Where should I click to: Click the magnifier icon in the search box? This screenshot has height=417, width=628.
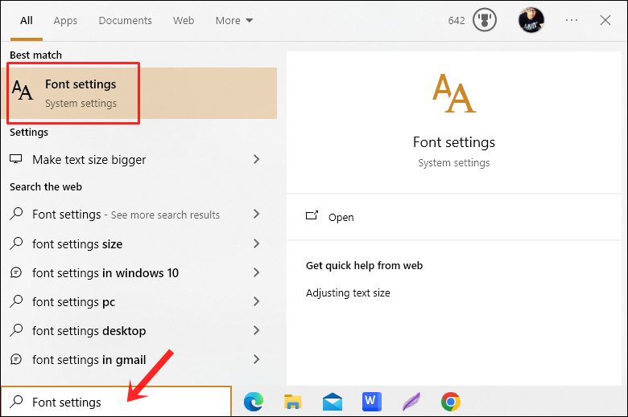click(16, 402)
